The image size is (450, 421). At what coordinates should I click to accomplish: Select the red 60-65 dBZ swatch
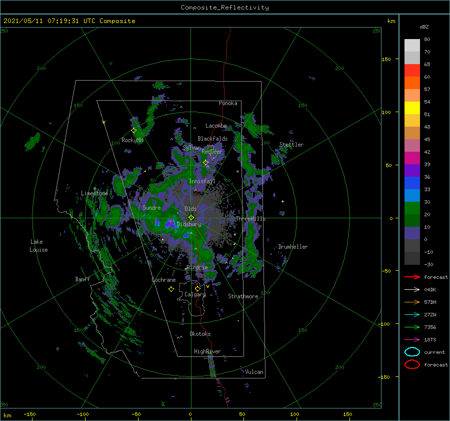[x=412, y=71]
